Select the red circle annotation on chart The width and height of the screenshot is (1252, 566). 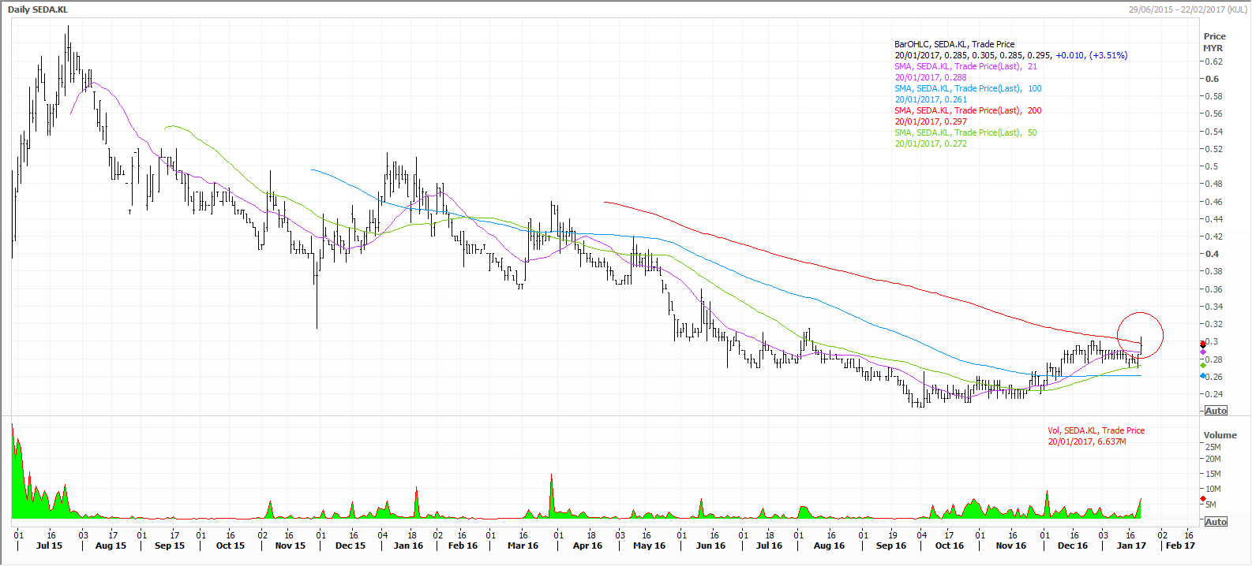point(1141,336)
